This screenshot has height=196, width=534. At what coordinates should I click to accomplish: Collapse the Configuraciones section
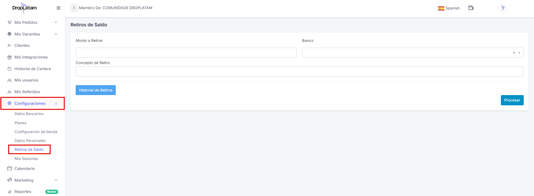(56, 104)
